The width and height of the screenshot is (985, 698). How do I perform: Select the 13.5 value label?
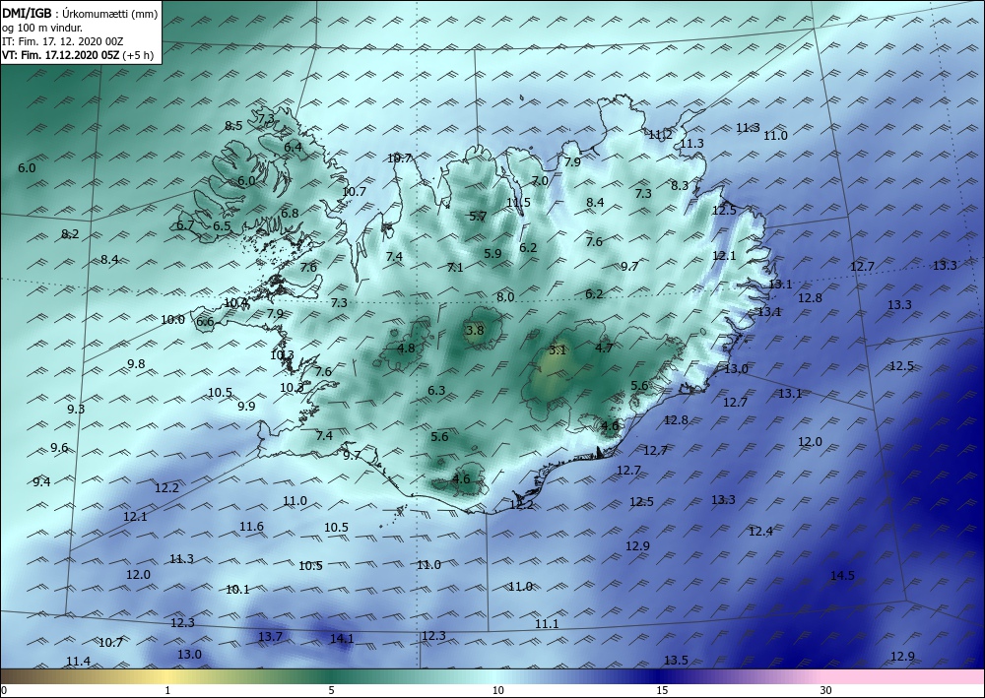pos(676,661)
